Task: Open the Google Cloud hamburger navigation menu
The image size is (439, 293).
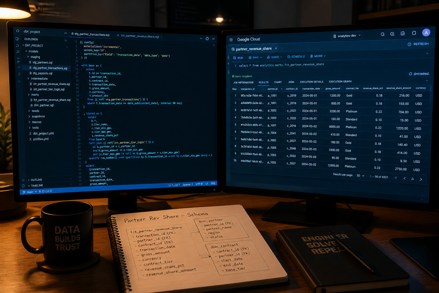Action: (231, 40)
